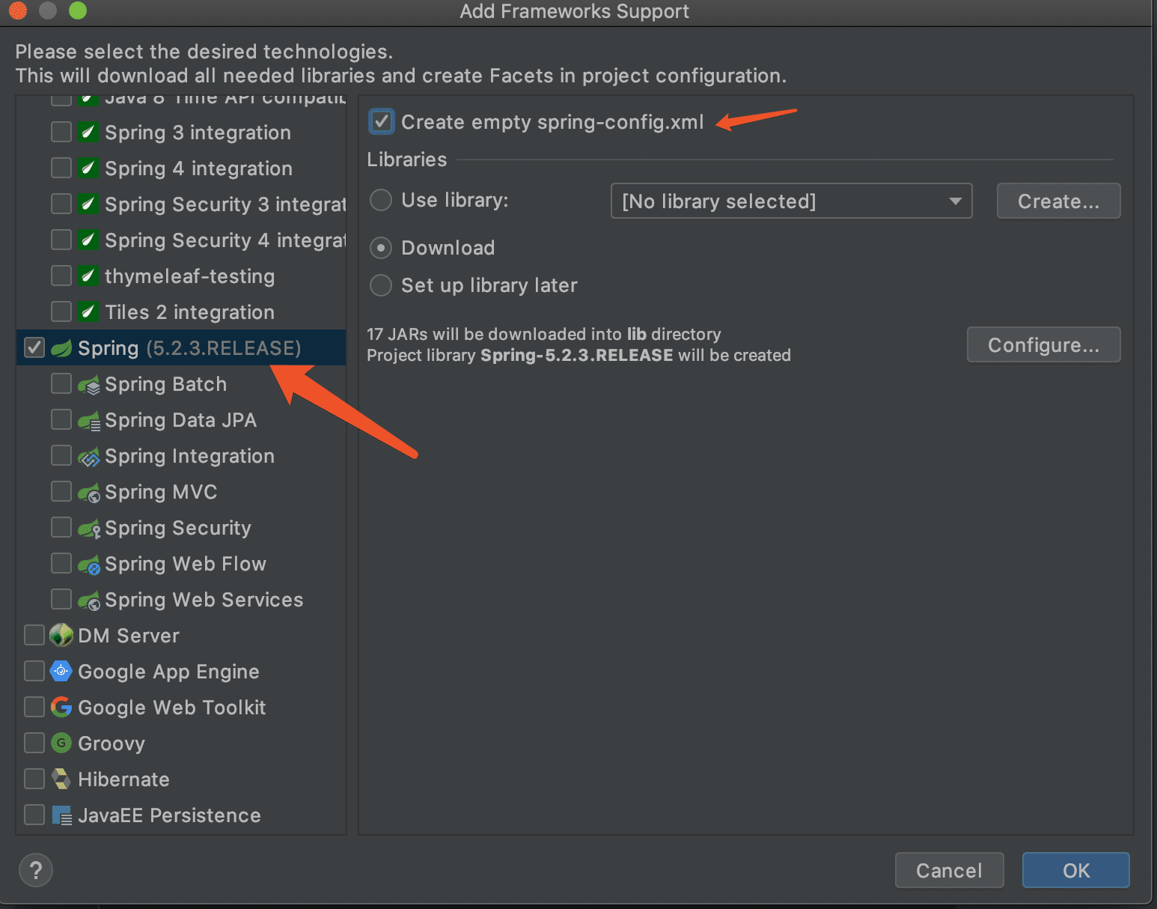
Task: Click the Google Web Toolkit icon
Action: click(61, 707)
